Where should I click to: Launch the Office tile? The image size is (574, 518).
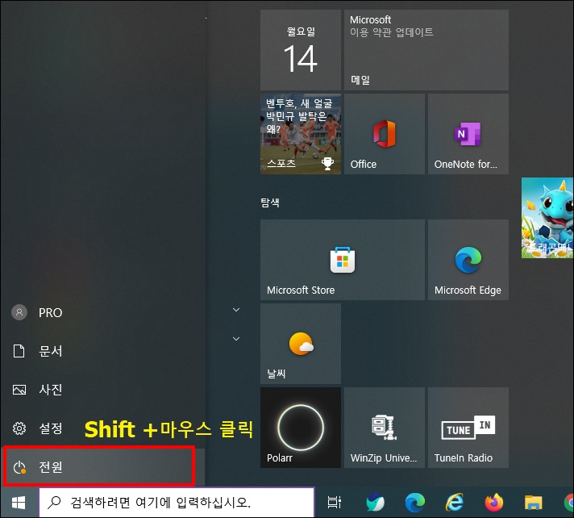[x=385, y=134]
